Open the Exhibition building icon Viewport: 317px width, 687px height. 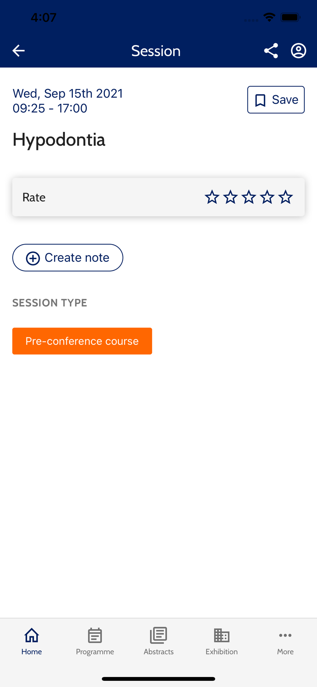click(x=222, y=635)
